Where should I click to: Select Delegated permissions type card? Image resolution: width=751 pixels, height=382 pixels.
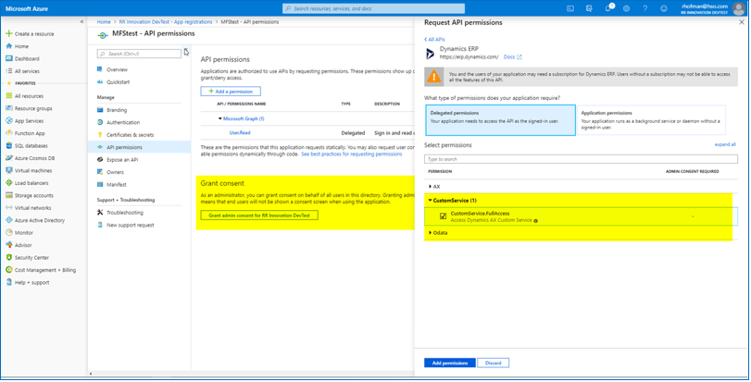[500, 120]
